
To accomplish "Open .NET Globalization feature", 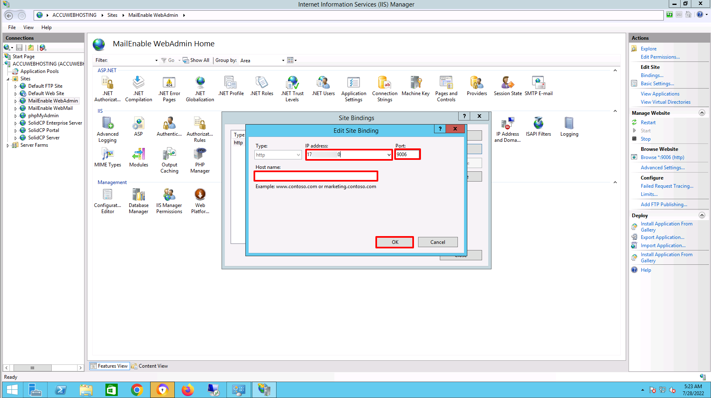I will [200, 89].
